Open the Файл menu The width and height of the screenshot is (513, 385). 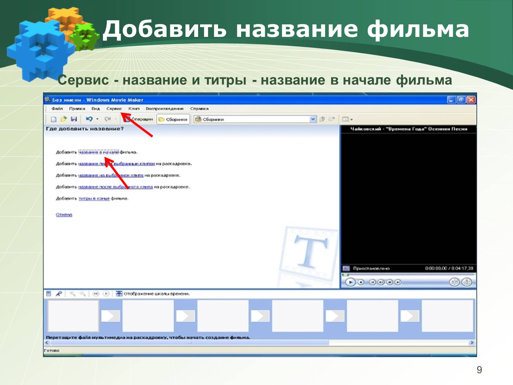tap(57, 109)
